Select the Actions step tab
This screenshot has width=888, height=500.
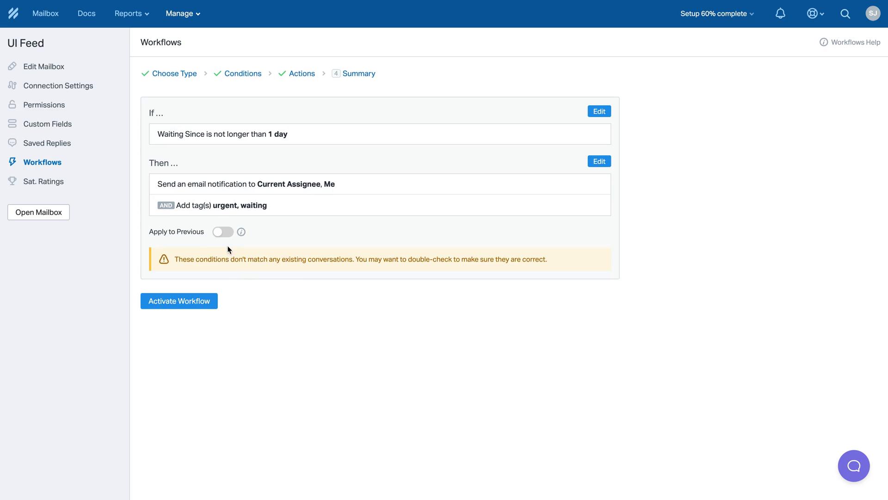tap(301, 73)
